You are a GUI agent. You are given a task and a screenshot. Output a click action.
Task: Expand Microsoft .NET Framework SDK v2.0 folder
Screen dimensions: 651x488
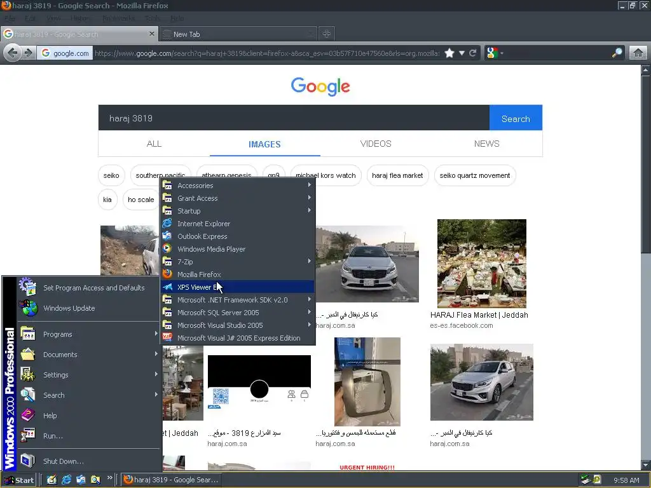point(238,300)
